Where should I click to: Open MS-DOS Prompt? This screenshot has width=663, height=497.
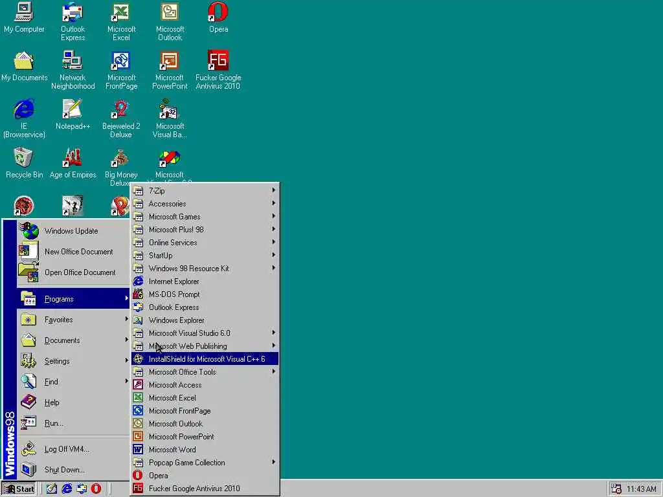point(205,294)
